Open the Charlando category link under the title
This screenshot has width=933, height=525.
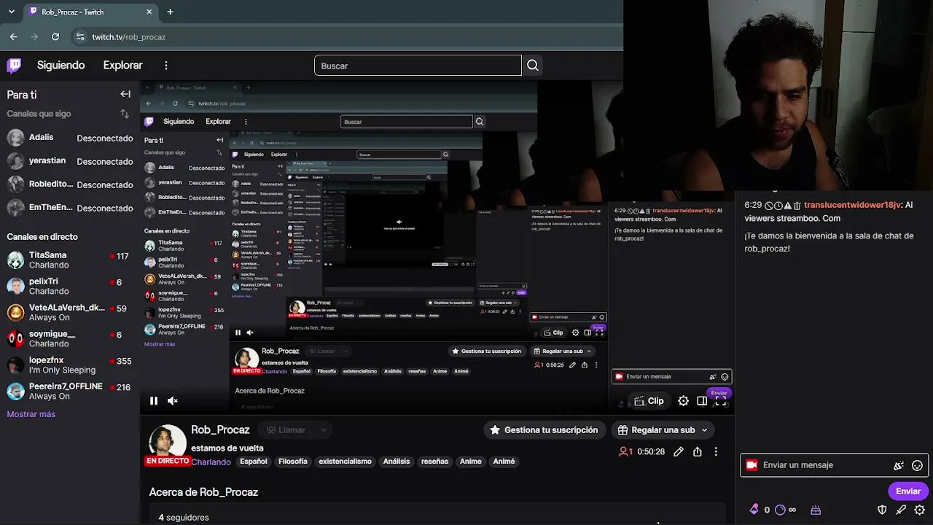tap(211, 462)
